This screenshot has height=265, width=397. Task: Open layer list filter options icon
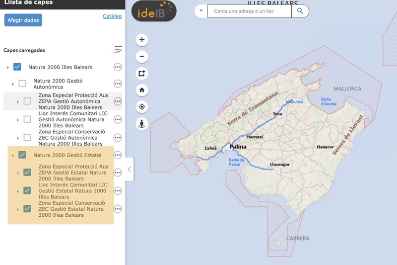118,50
